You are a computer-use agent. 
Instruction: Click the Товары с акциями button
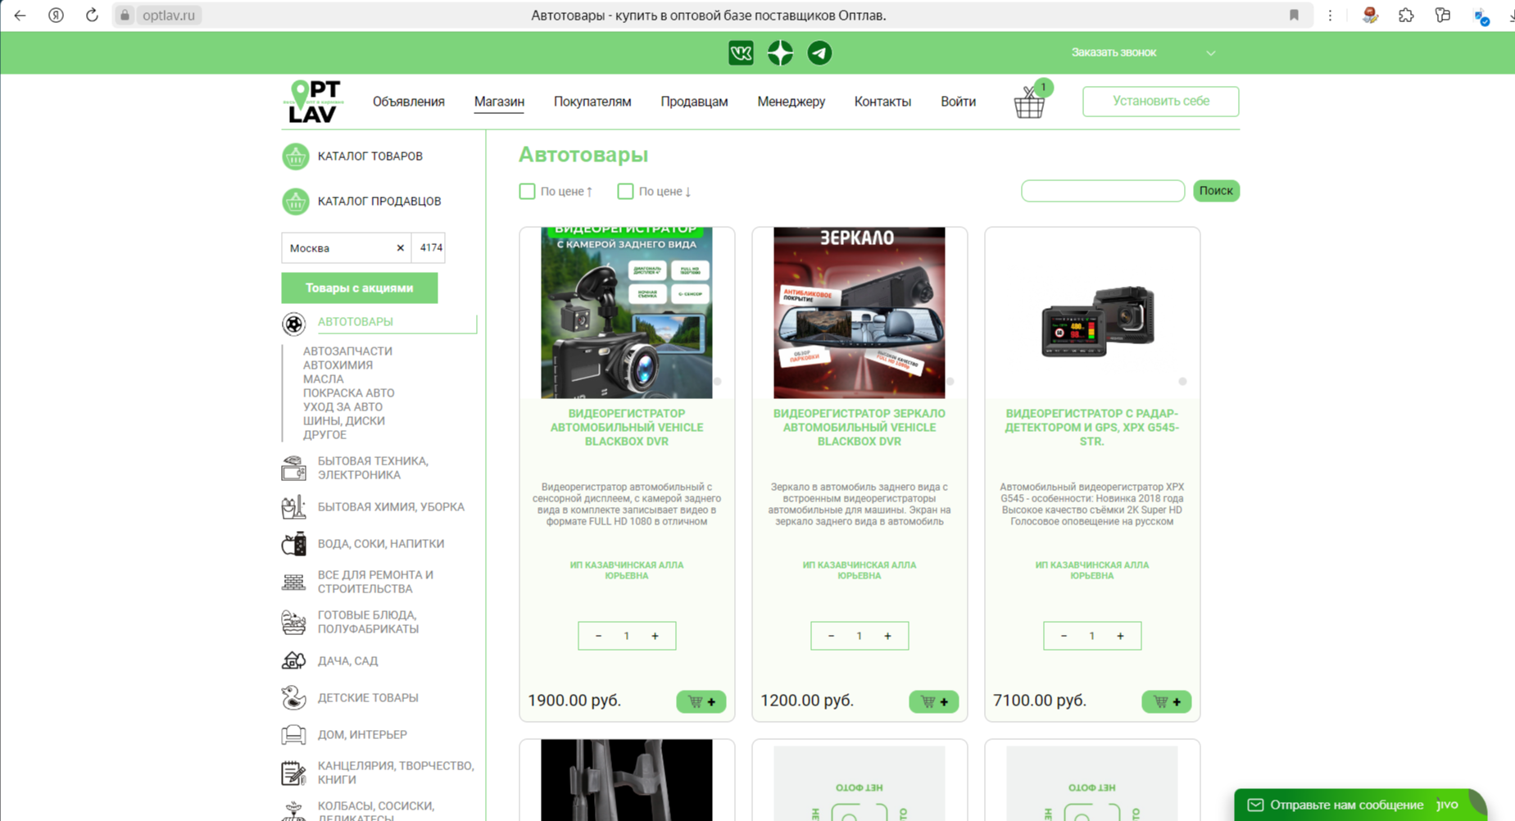click(x=360, y=288)
